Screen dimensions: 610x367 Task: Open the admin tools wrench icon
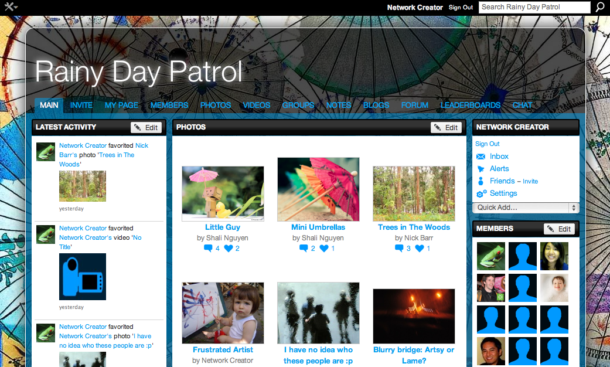click(11, 7)
